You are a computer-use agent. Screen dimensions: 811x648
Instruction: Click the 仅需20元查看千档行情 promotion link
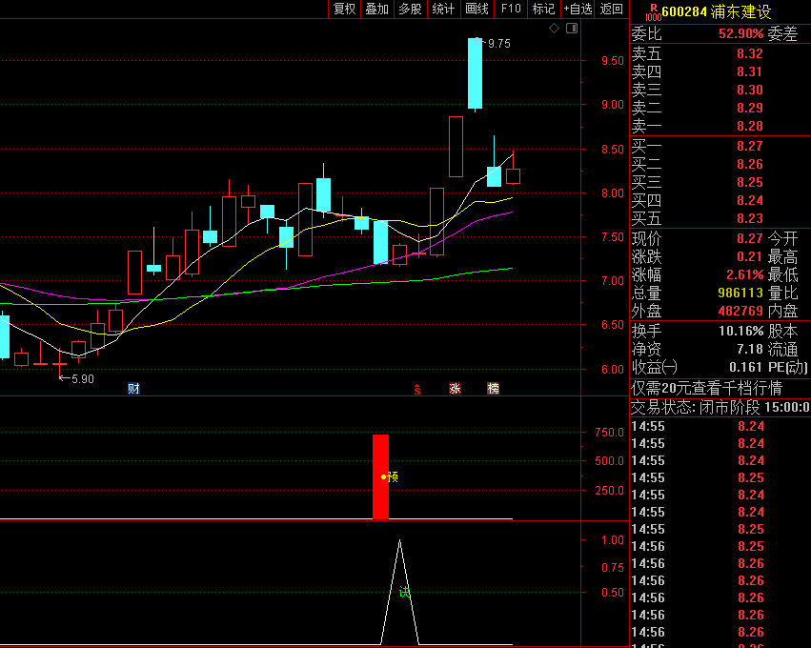707,388
